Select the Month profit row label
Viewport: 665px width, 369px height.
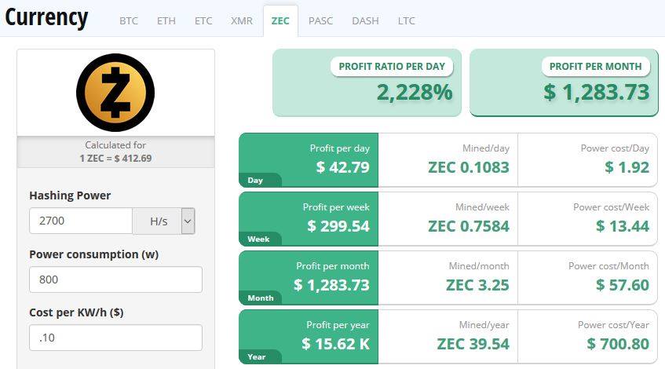point(261,298)
